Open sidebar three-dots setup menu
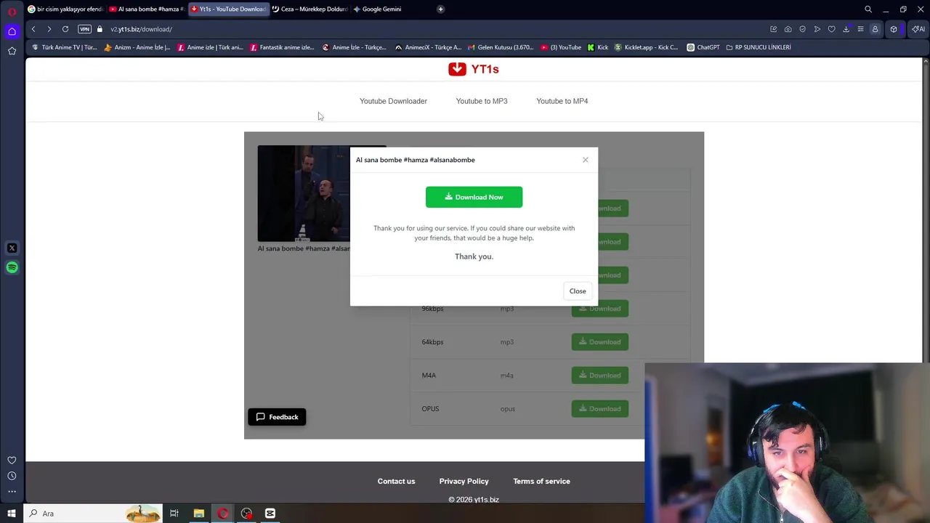Image resolution: width=930 pixels, height=523 pixels. [x=12, y=492]
